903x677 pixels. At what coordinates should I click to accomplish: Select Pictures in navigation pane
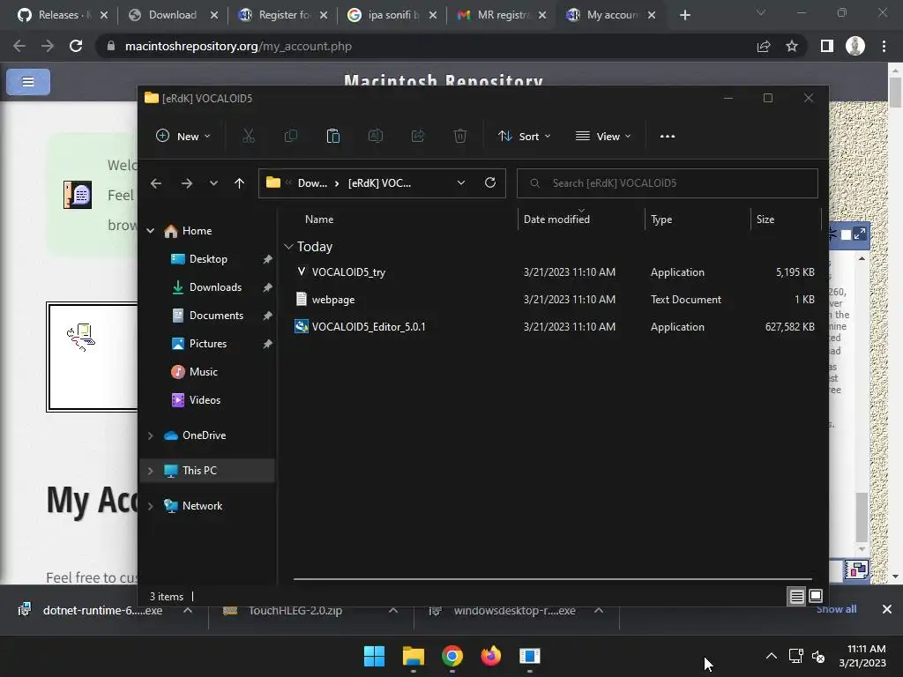pyautogui.click(x=208, y=344)
